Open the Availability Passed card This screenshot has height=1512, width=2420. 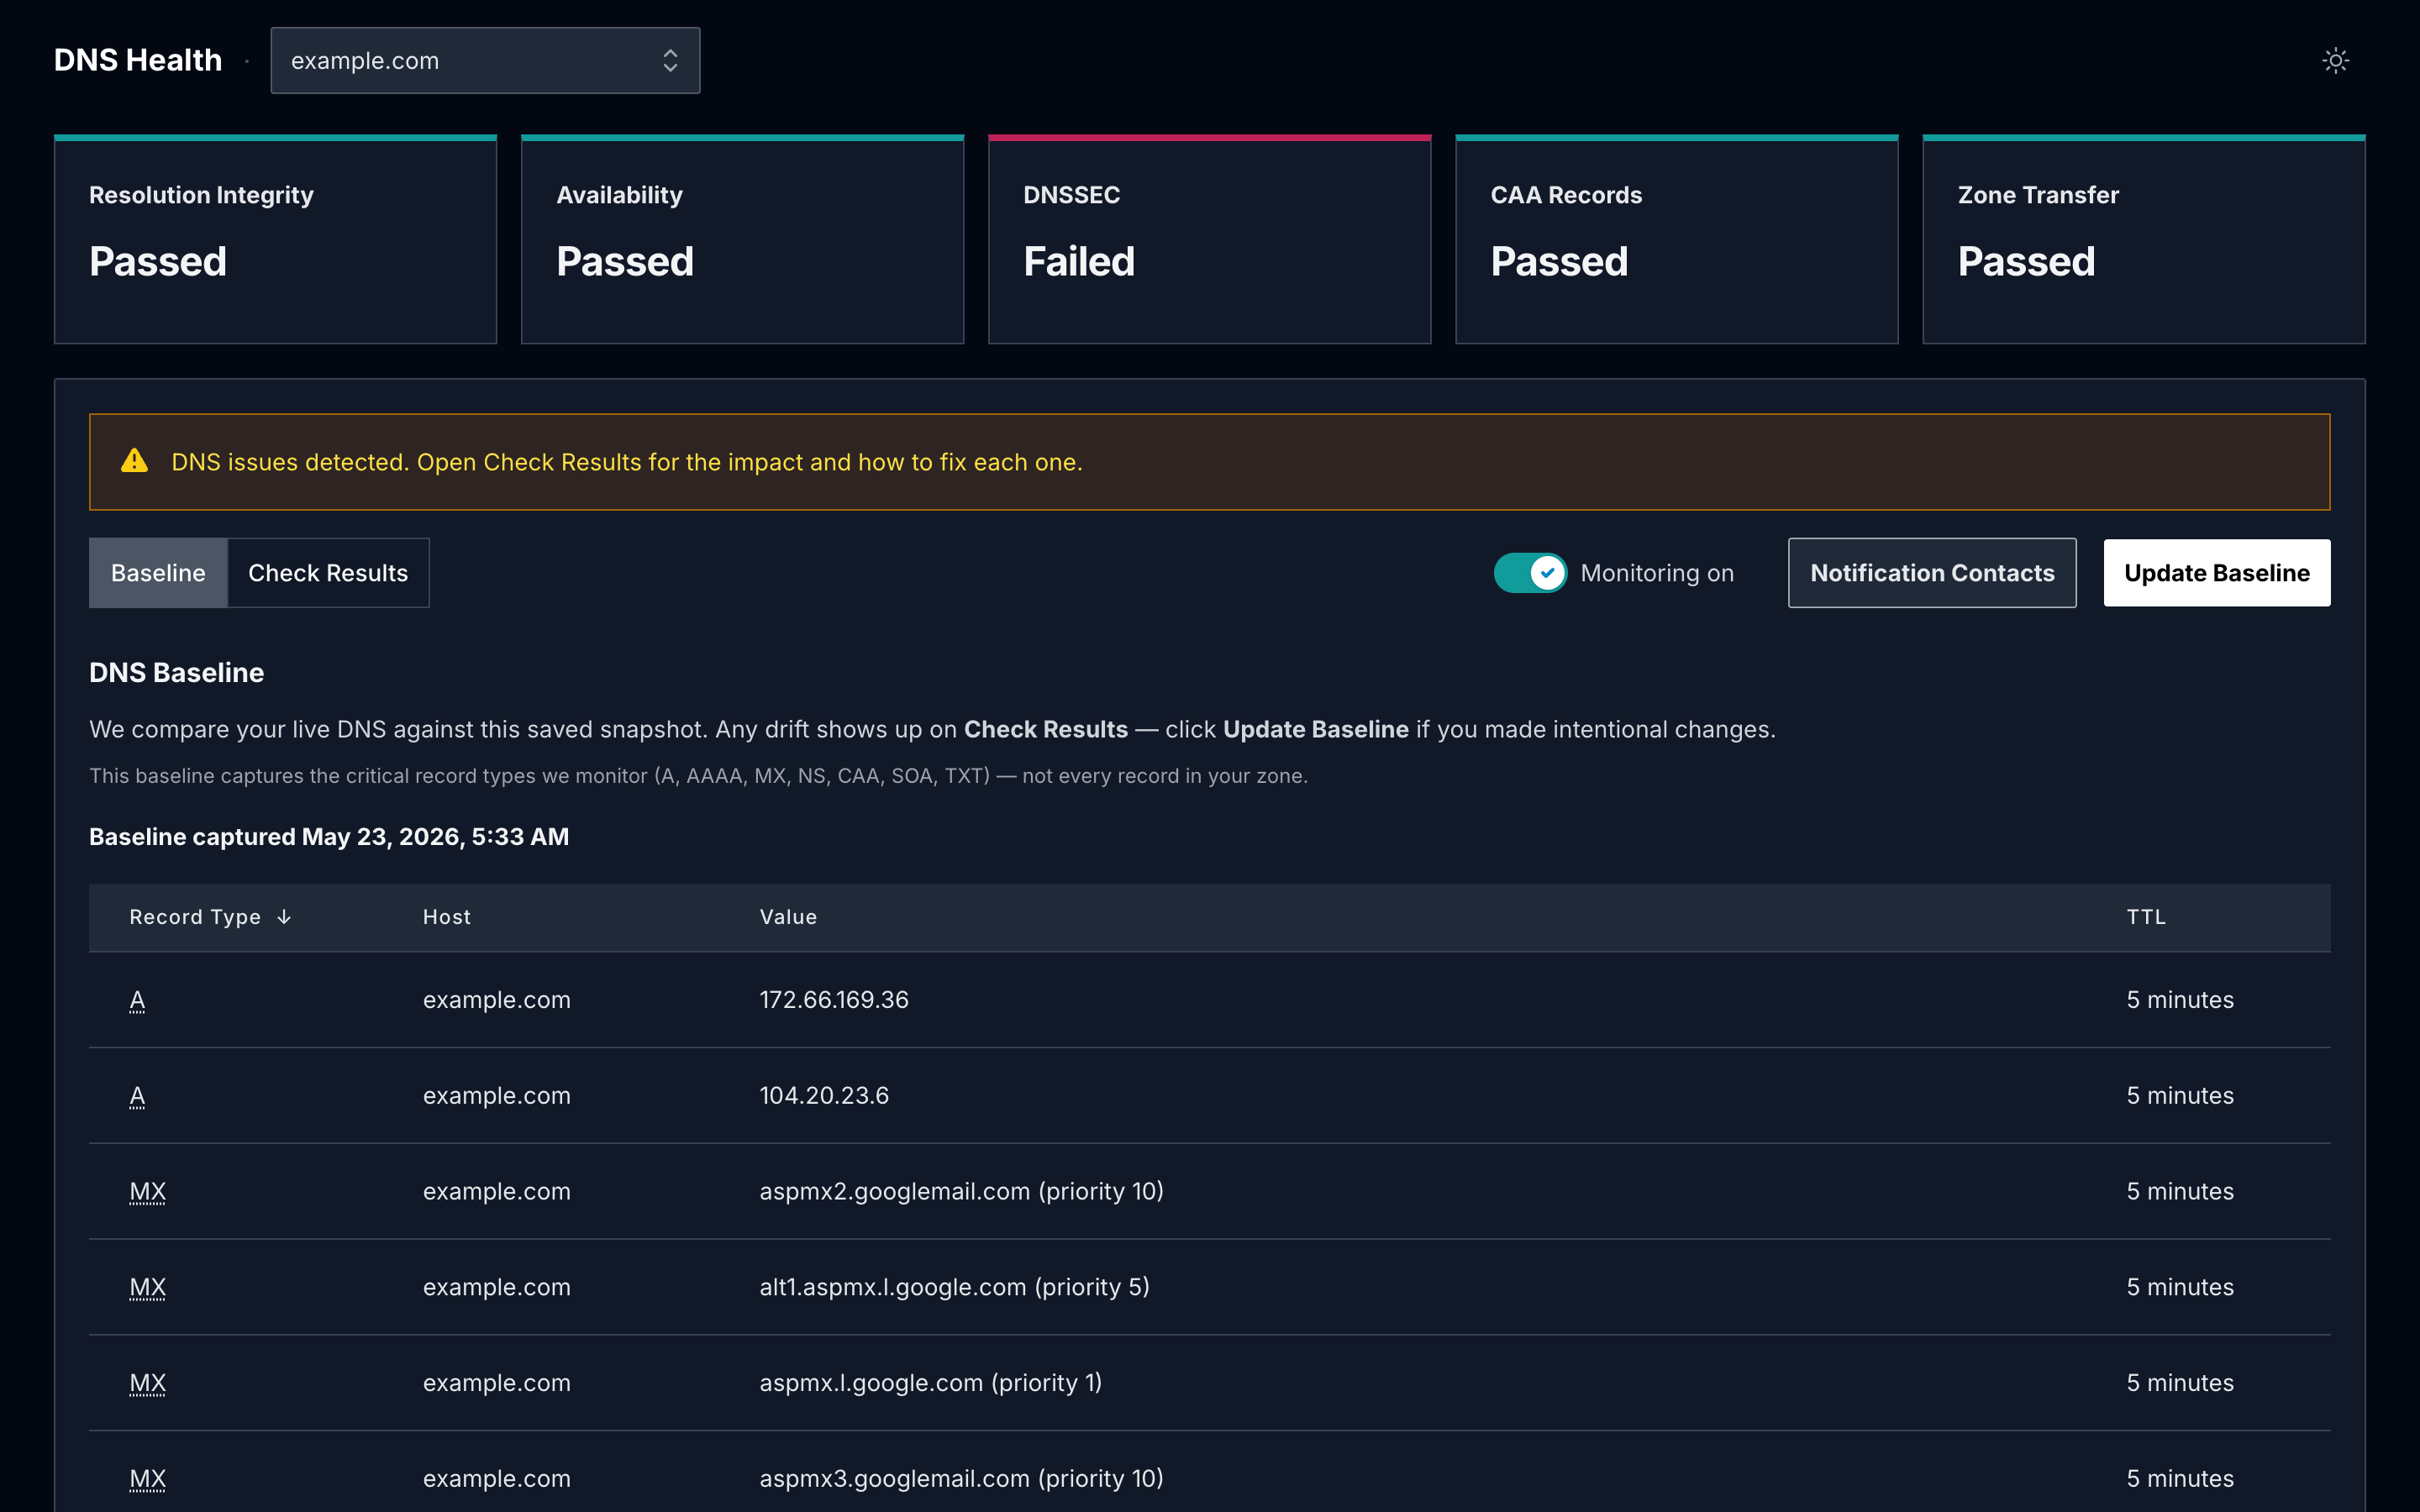(x=742, y=240)
